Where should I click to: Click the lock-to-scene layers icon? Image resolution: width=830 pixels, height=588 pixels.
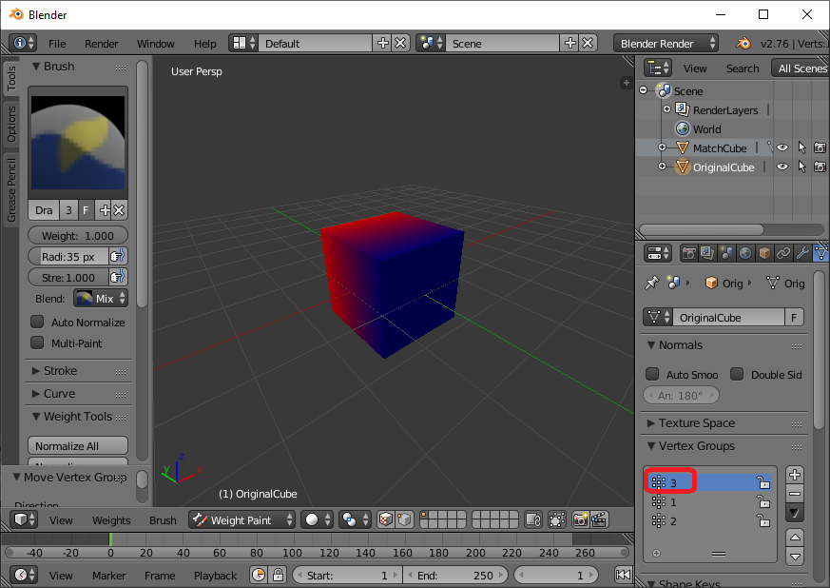pyautogui.click(x=533, y=520)
